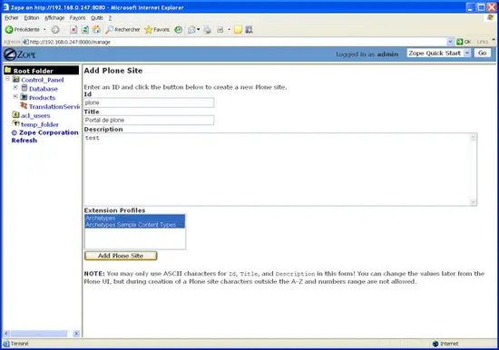
Task: Open the ? help menu
Action: (x=110, y=18)
